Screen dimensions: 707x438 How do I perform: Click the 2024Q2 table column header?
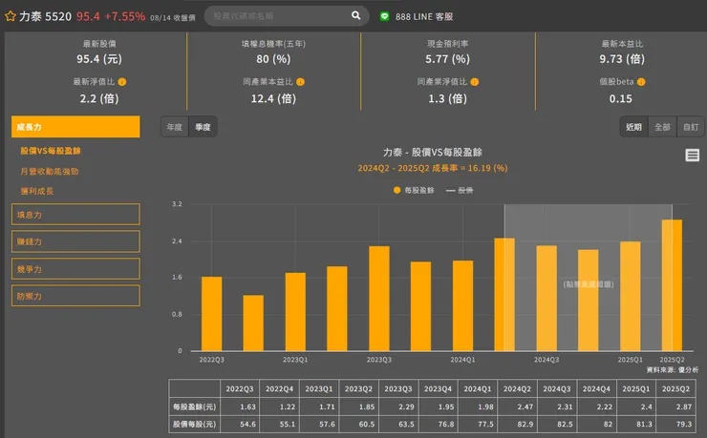click(x=517, y=389)
